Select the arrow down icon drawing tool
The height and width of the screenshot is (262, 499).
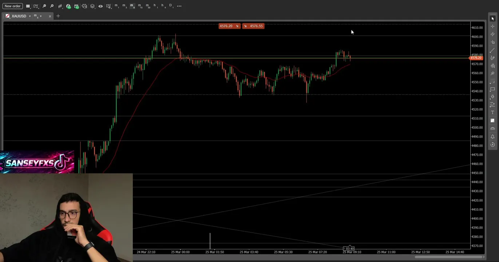tap(492, 97)
